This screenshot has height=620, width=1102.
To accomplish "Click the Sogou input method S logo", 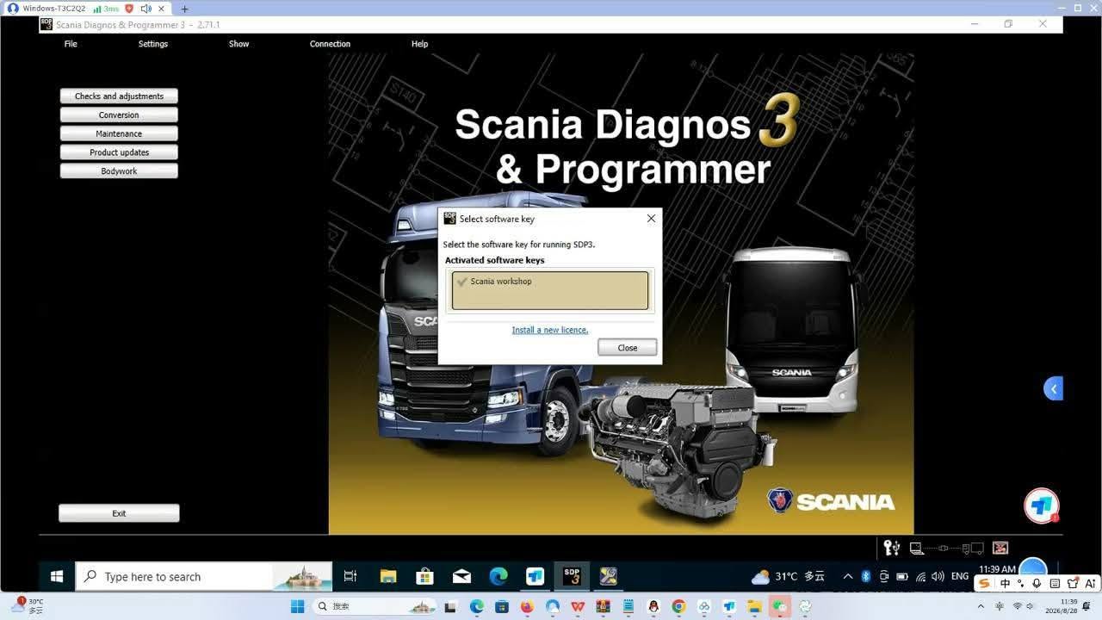I will click(x=985, y=584).
